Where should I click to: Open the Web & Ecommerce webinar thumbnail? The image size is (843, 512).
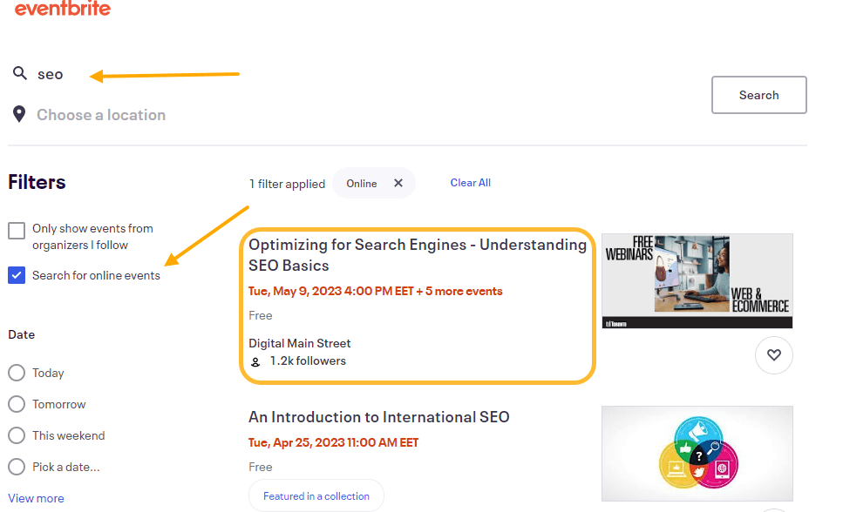(x=697, y=280)
